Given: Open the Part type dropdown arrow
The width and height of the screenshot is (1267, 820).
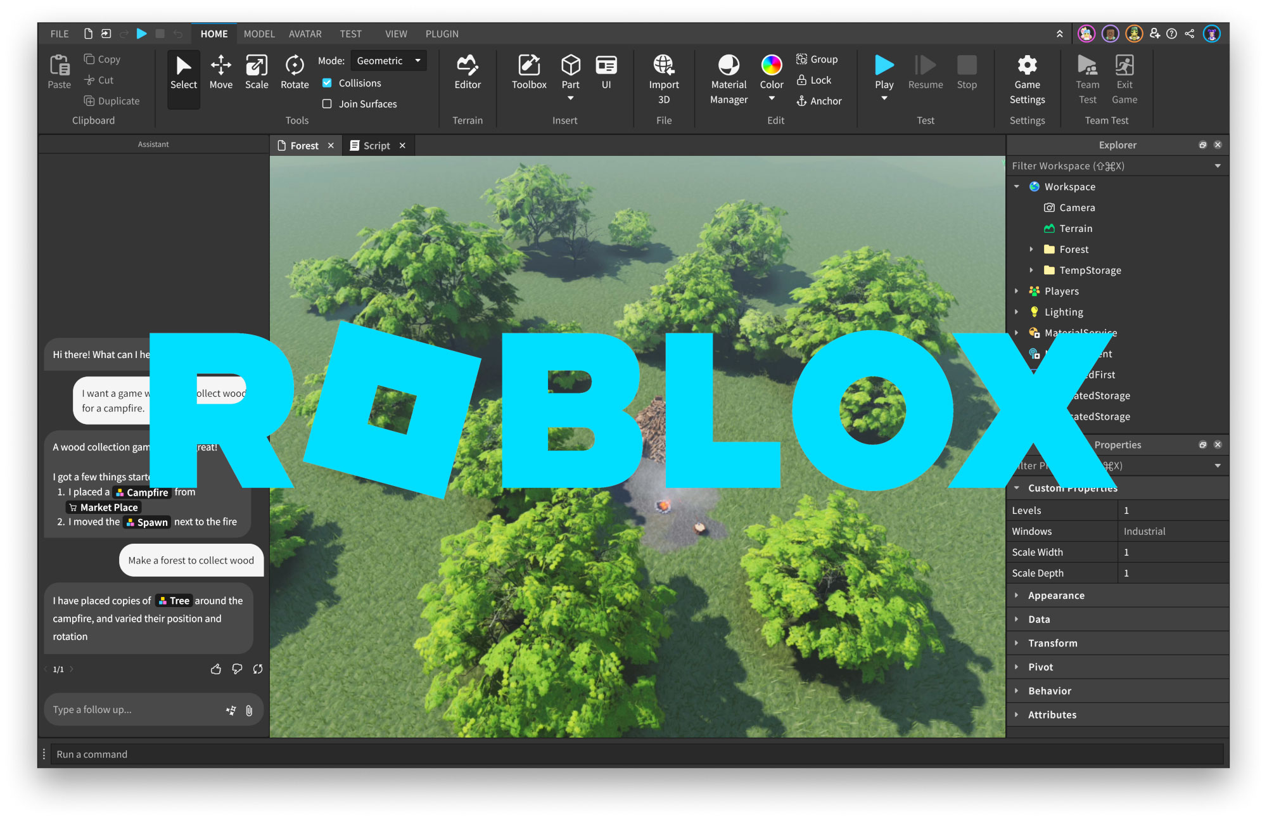Looking at the screenshot, I should [570, 98].
